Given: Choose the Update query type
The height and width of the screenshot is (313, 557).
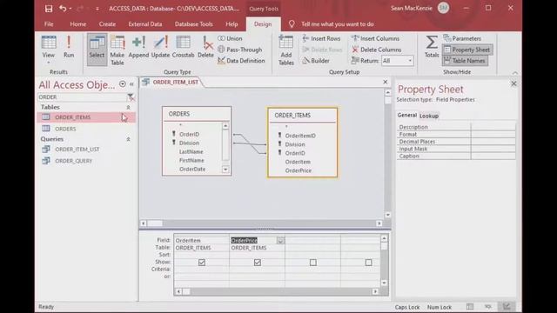Looking at the screenshot, I should [160, 47].
